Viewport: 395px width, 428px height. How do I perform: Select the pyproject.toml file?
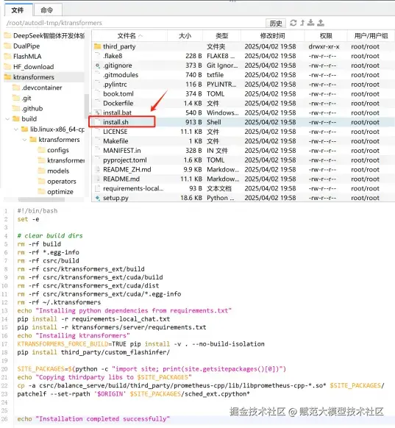click(x=125, y=160)
